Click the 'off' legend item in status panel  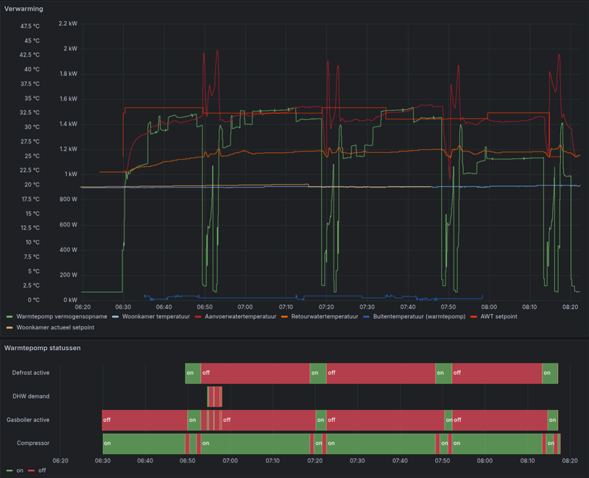pyautogui.click(x=42, y=470)
